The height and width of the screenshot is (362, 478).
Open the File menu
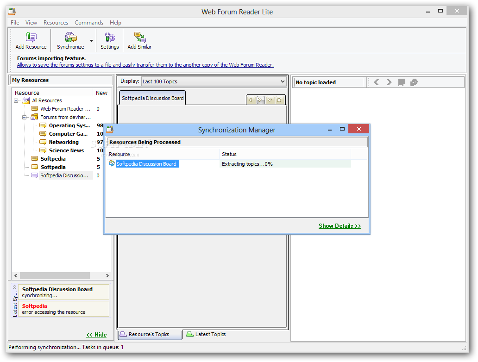15,23
